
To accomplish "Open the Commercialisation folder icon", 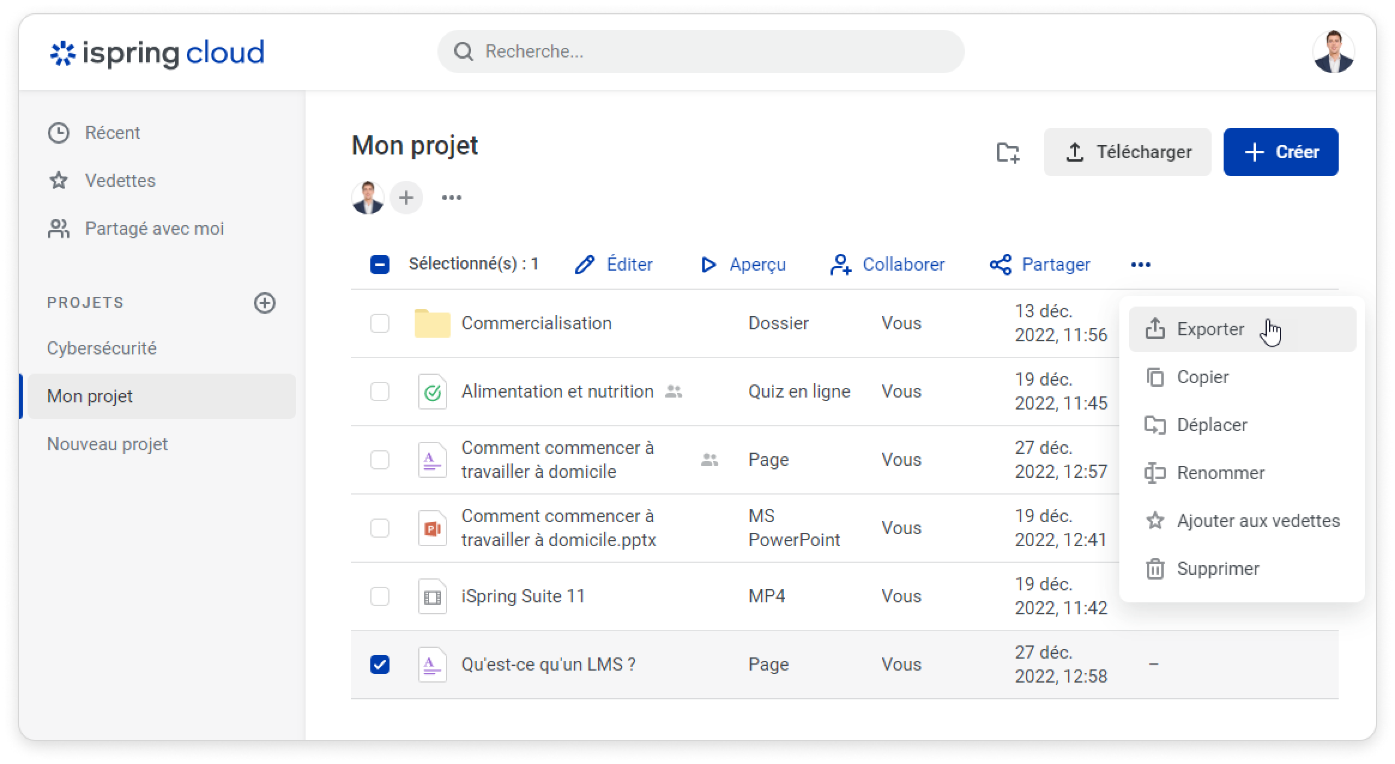I will click(x=432, y=323).
